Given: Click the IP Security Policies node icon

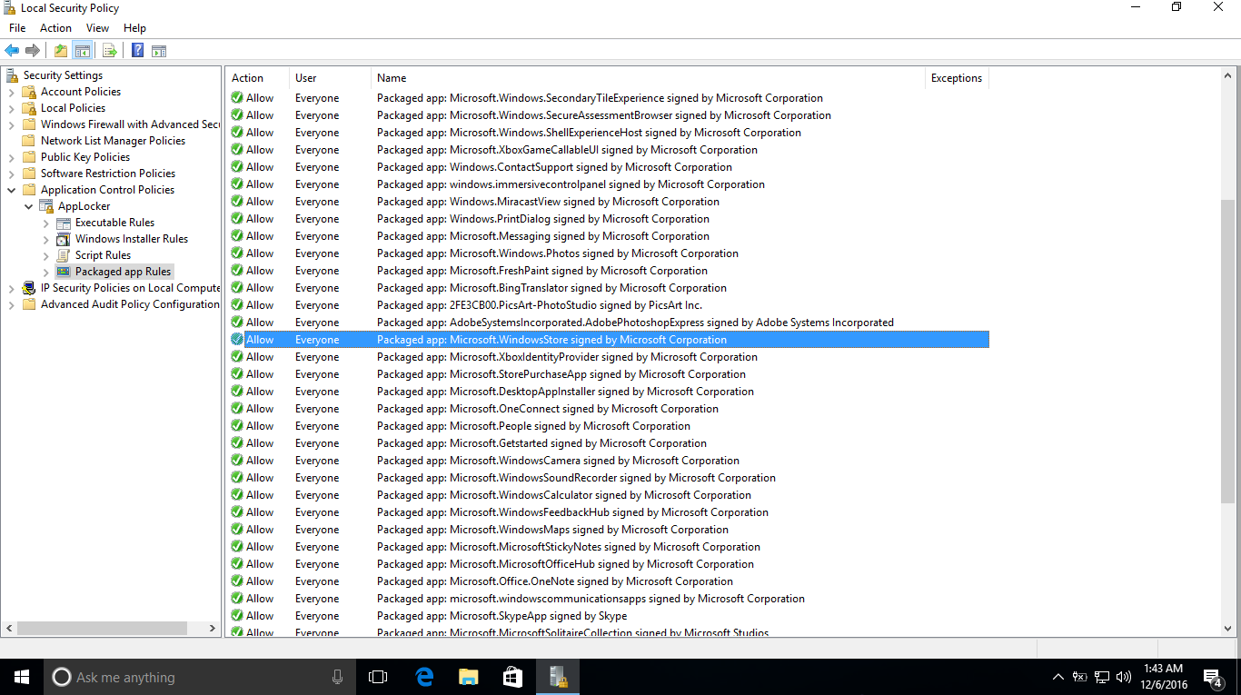Looking at the screenshot, I should (30, 288).
